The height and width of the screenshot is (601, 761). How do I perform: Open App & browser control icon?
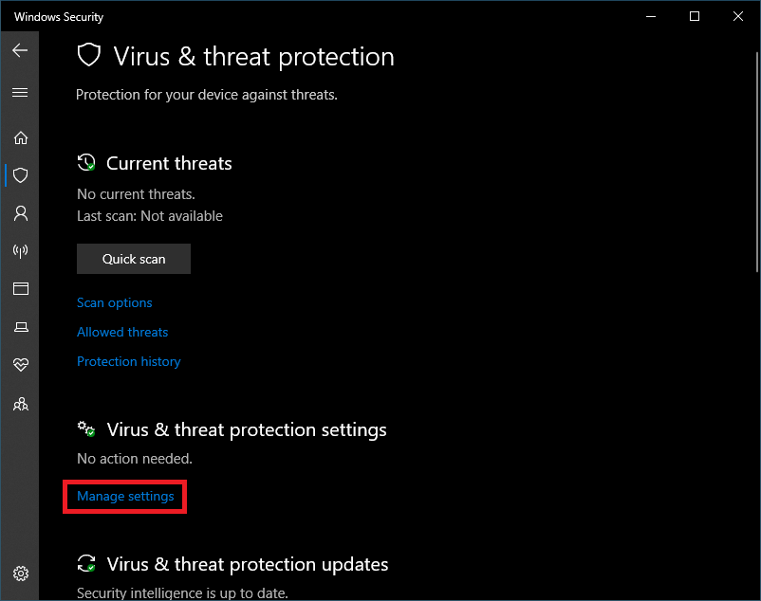click(x=20, y=289)
